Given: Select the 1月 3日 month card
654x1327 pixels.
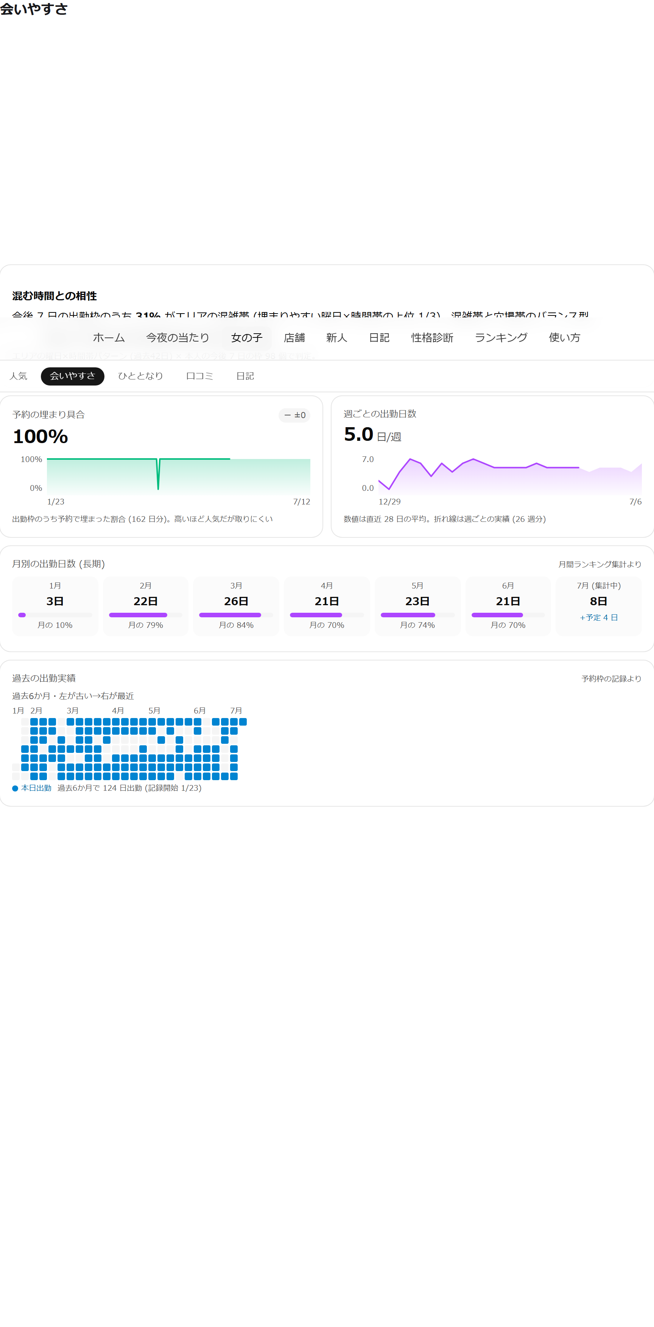Looking at the screenshot, I should coord(55,606).
